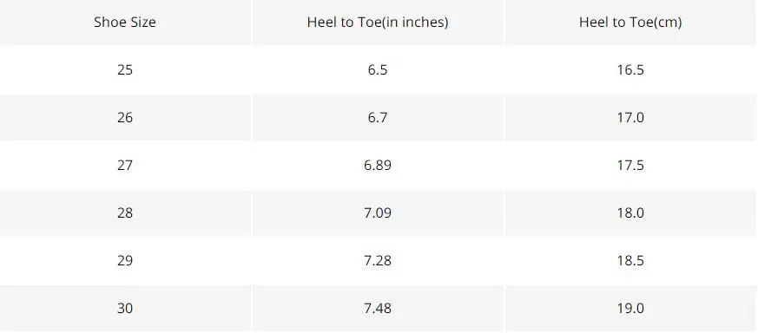Click the 18.5 cm value
The height and width of the screenshot is (333, 758).
tap(630, 261)
